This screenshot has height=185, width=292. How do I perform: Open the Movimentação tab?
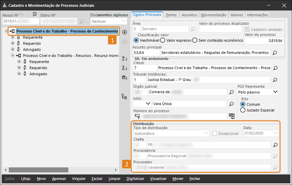coord(214,15)
